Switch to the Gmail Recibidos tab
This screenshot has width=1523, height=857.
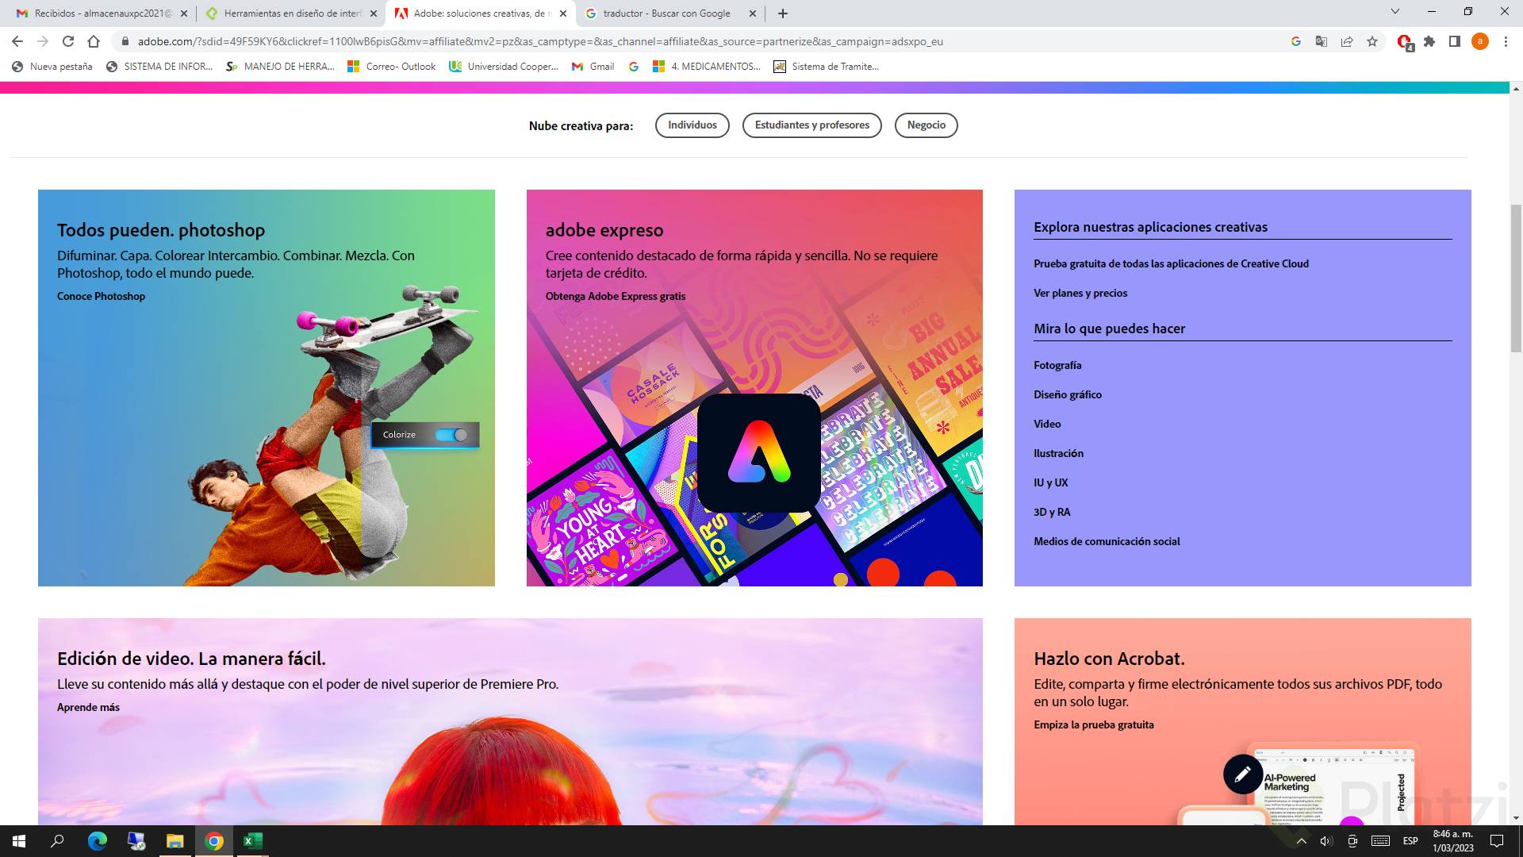[x=102, y=13]
